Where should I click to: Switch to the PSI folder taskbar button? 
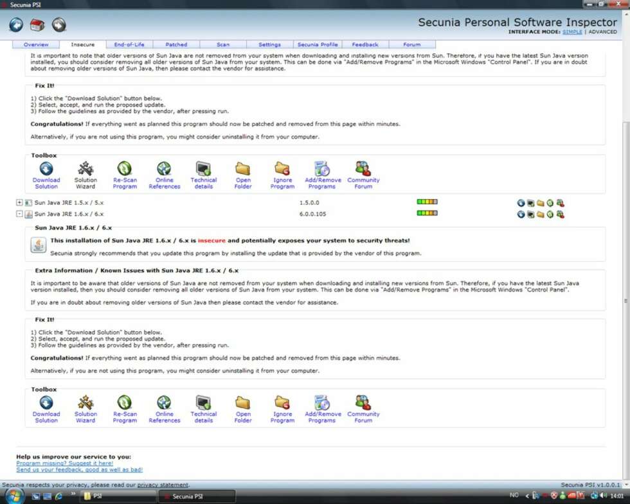[x=118, y=496]
